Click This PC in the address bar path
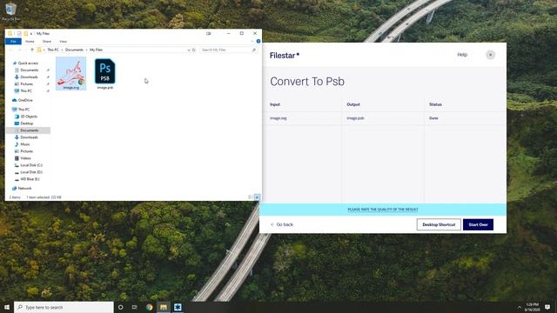Image resolution: width=557 pixels, height=313 pixels. [53, 50]
